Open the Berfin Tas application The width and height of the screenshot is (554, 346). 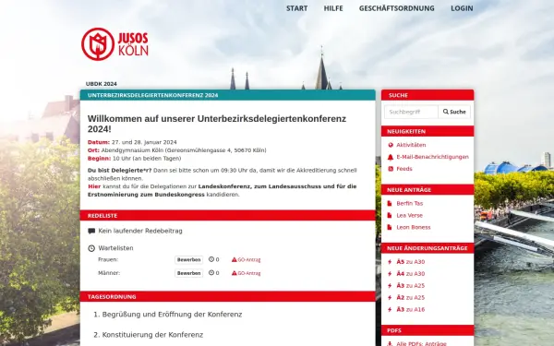pyautogui.click(x=409, y=203)
